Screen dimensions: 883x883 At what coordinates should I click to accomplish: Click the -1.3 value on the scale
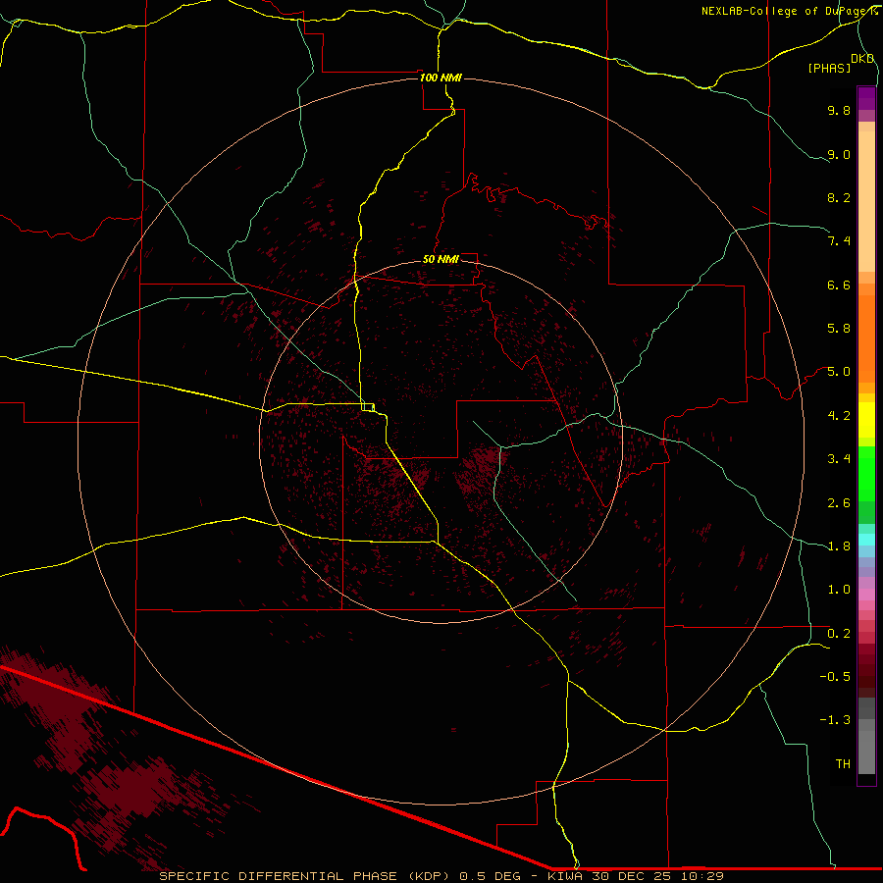[x=835, y=720]
